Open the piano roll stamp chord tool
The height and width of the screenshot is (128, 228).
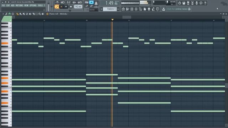pos(13,14)
